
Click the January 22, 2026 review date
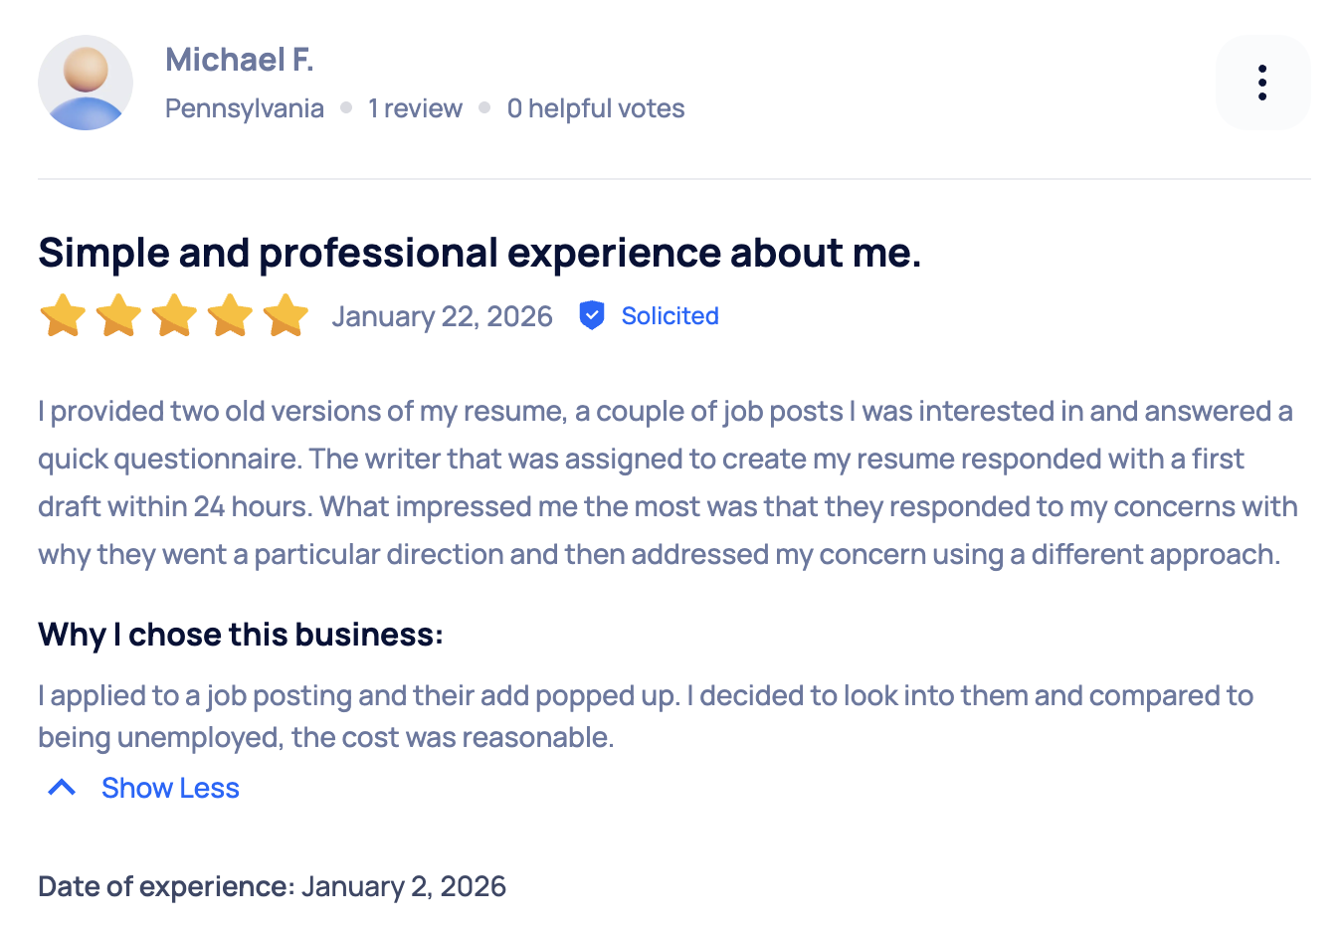pyautogui.click(x=442, y=315)
